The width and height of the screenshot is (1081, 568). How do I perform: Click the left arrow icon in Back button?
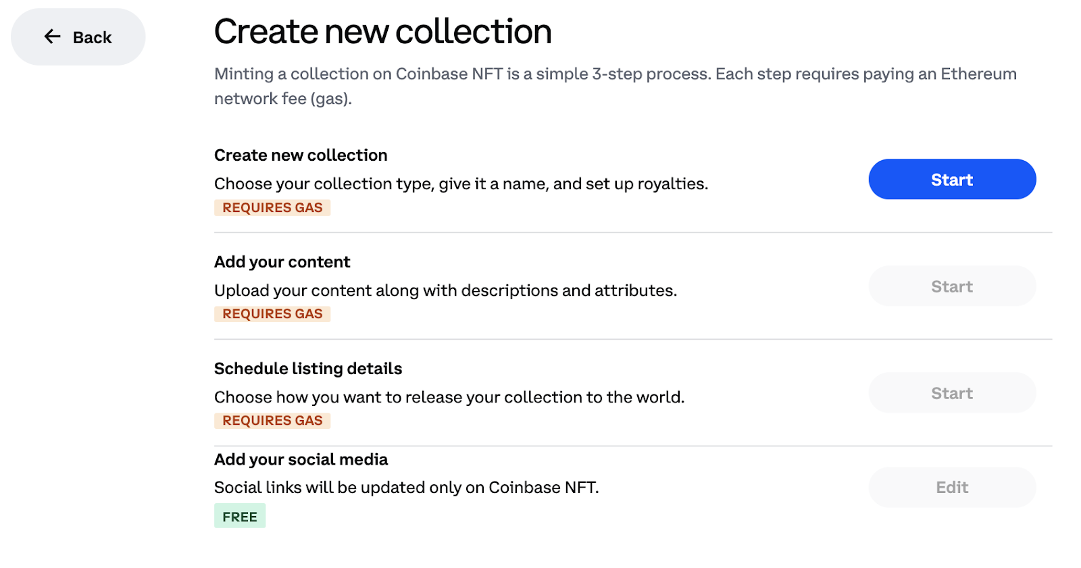pyautogui.click(x=53, y=36)
